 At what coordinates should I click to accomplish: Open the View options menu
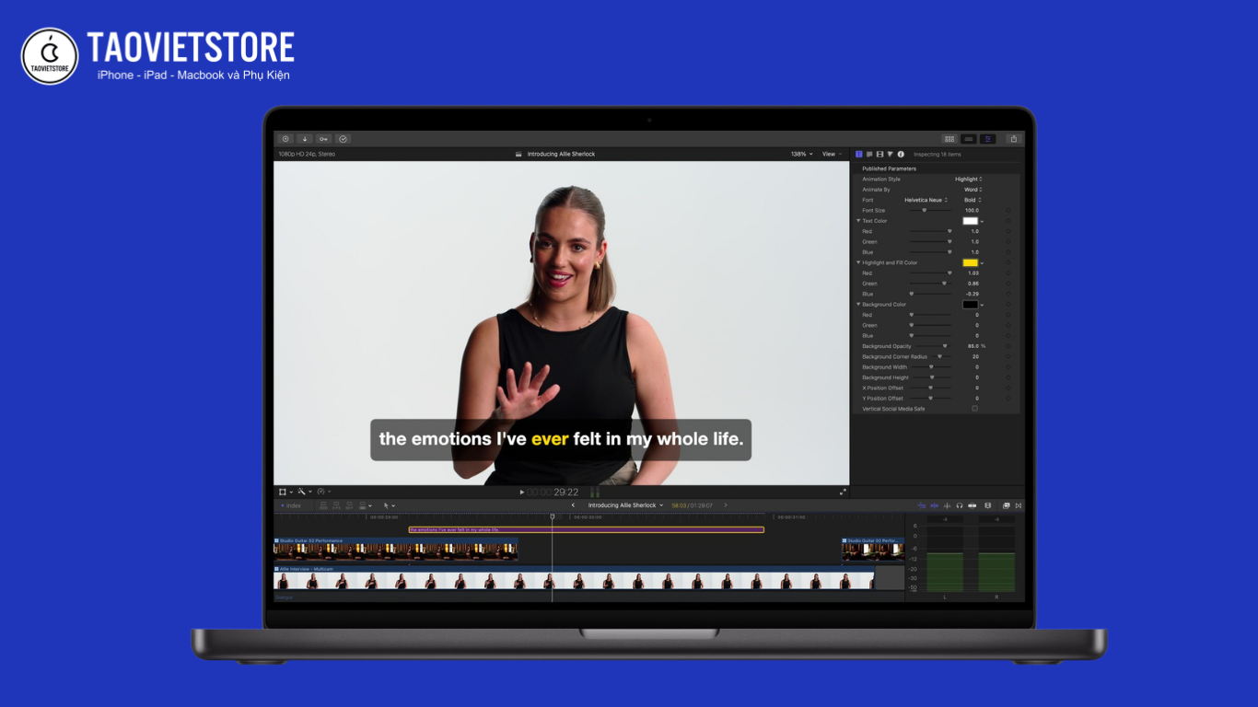(832, 154)
